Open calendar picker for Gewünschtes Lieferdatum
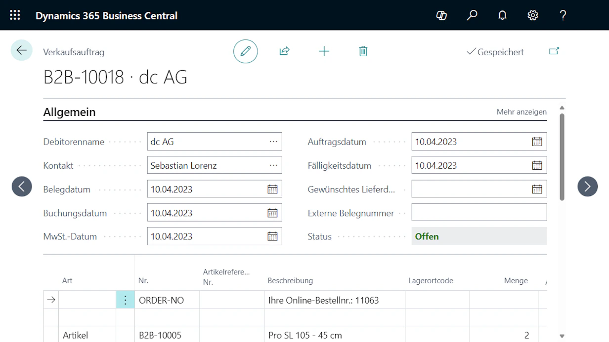 (x=537, y=189)
